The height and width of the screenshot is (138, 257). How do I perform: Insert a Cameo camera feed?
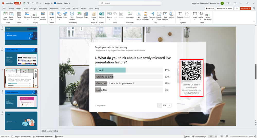[x=51, y=16]
